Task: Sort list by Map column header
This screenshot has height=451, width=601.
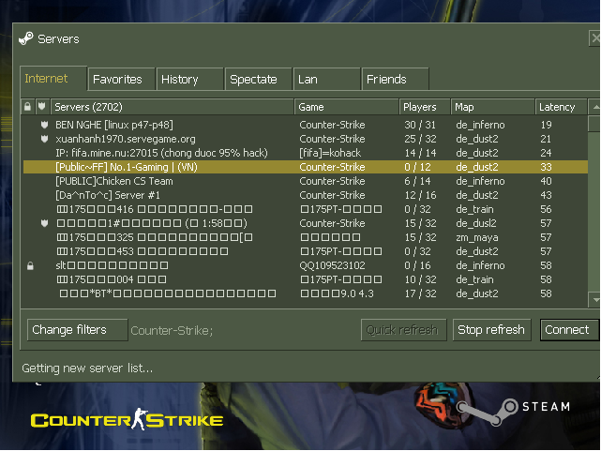Action: click(492, 107)
